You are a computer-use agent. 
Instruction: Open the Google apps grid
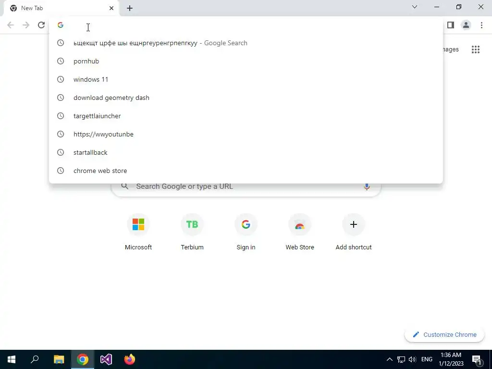pos(476,49)
